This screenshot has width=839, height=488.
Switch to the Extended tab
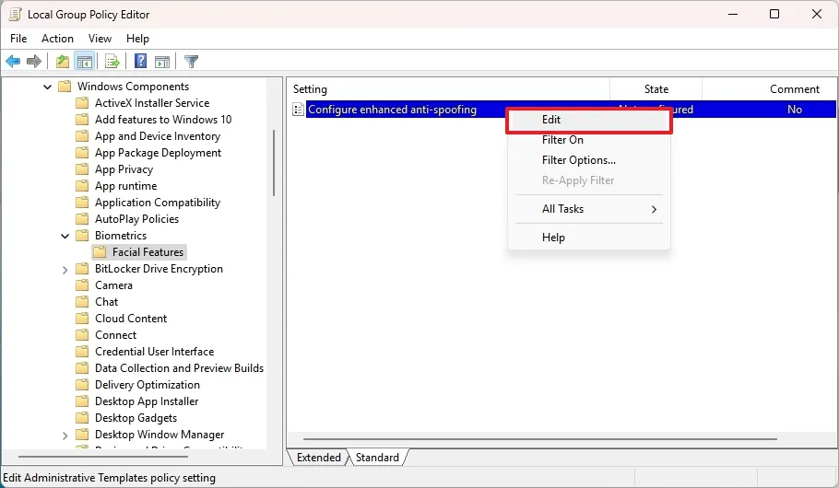(x=318, y=458)
